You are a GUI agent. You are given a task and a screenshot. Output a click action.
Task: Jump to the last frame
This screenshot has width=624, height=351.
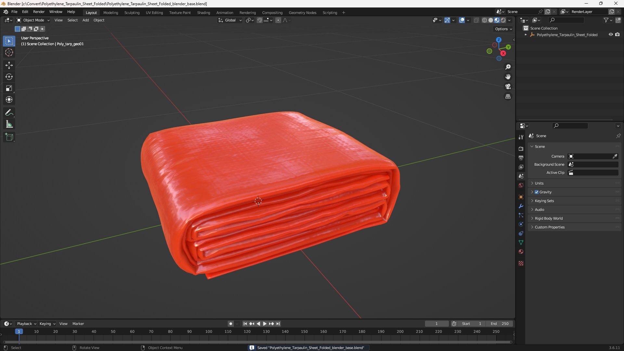pos(278,324)
